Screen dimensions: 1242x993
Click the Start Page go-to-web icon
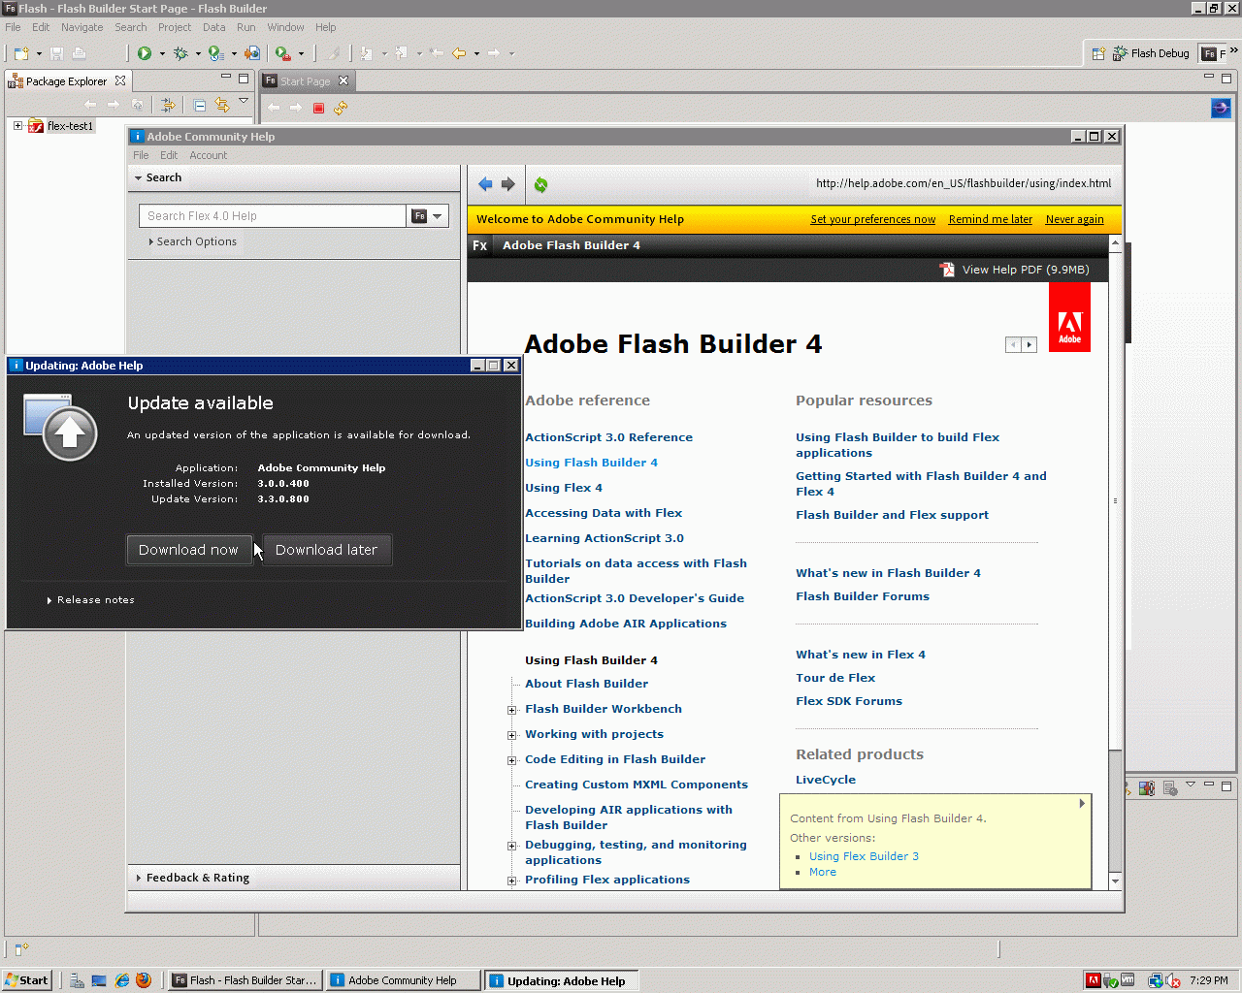[x=1221, y=108]
